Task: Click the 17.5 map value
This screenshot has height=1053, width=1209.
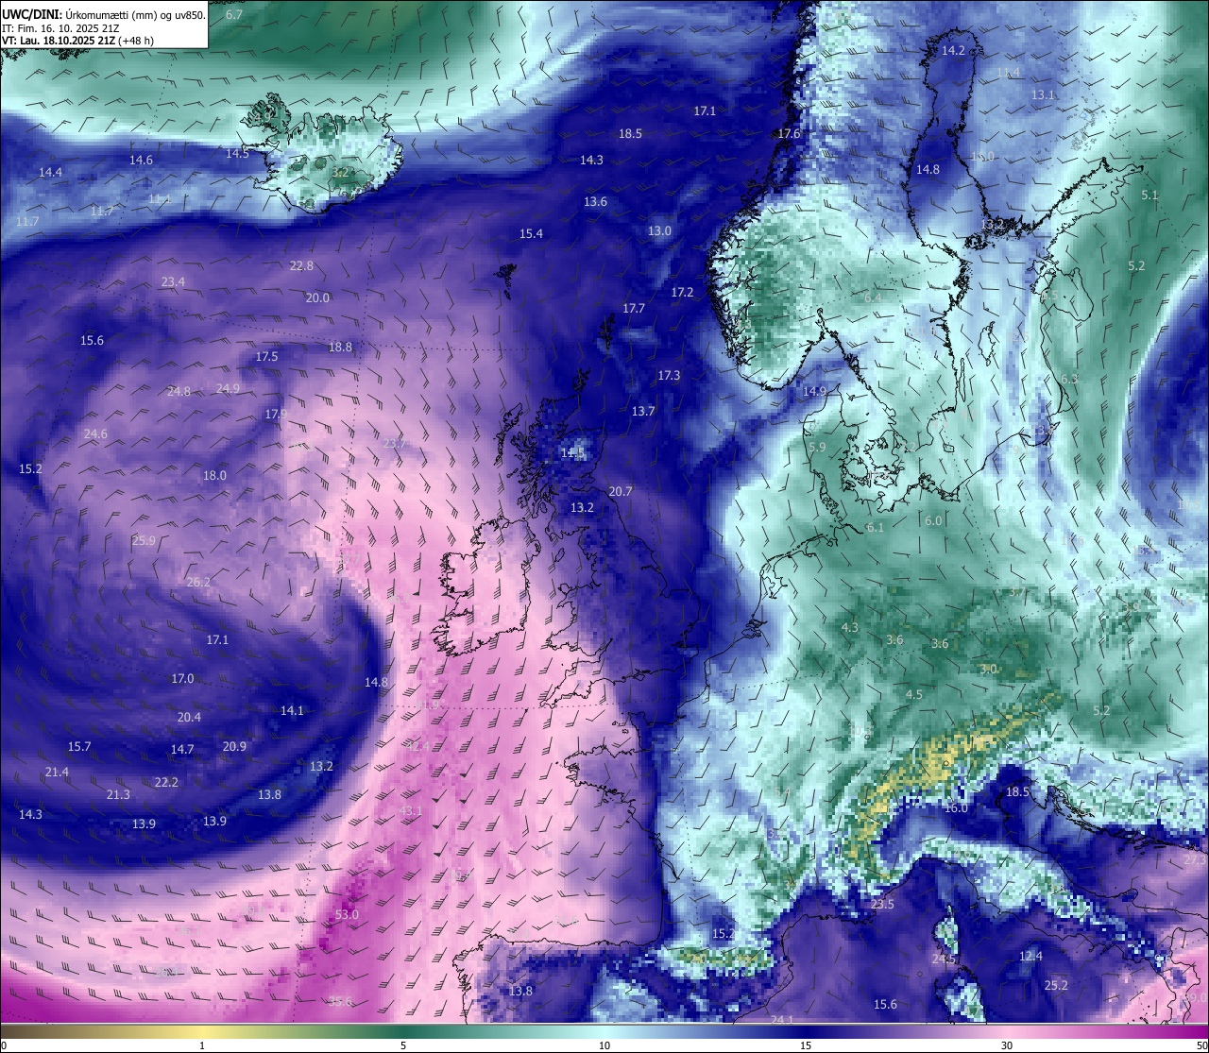Action: tap(266, 356)
